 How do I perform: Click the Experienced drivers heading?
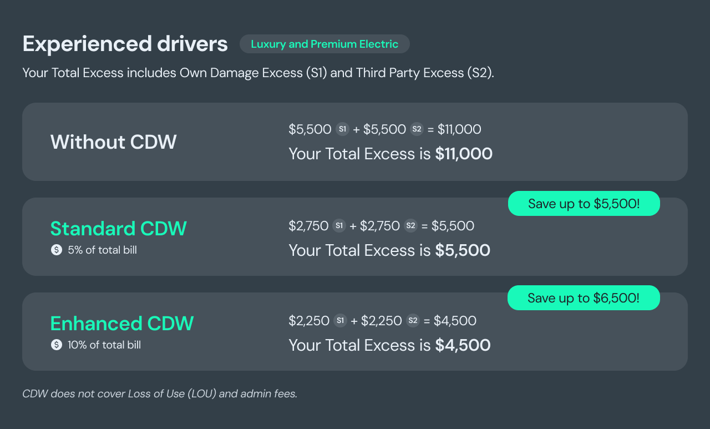pyautogui.click(x=125, y=44)
